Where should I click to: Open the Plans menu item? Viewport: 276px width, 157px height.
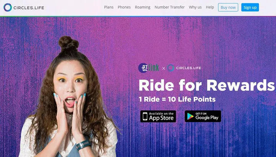(x=108, y=7)
